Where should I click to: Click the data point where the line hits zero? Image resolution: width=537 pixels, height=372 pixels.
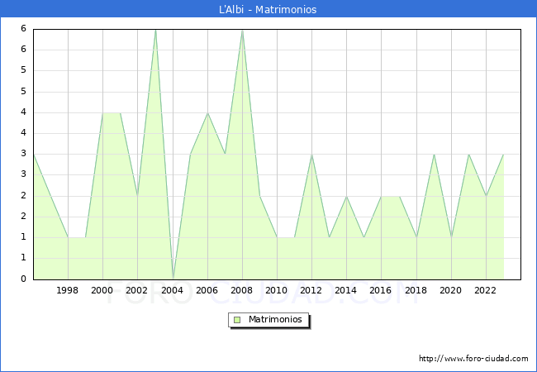coord(173,278)
